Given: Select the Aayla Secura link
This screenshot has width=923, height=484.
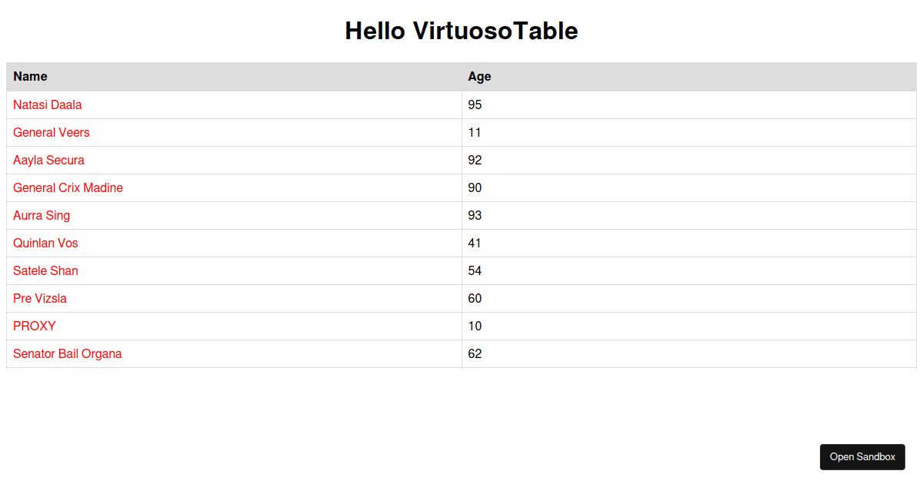Looking at the screenshot, I should [x=48, y=160].
